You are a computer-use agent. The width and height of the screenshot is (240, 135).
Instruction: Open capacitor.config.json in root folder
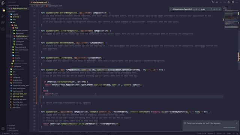tap(21, 85)
